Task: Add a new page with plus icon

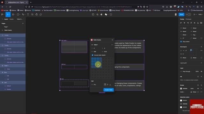Action: 23,23
